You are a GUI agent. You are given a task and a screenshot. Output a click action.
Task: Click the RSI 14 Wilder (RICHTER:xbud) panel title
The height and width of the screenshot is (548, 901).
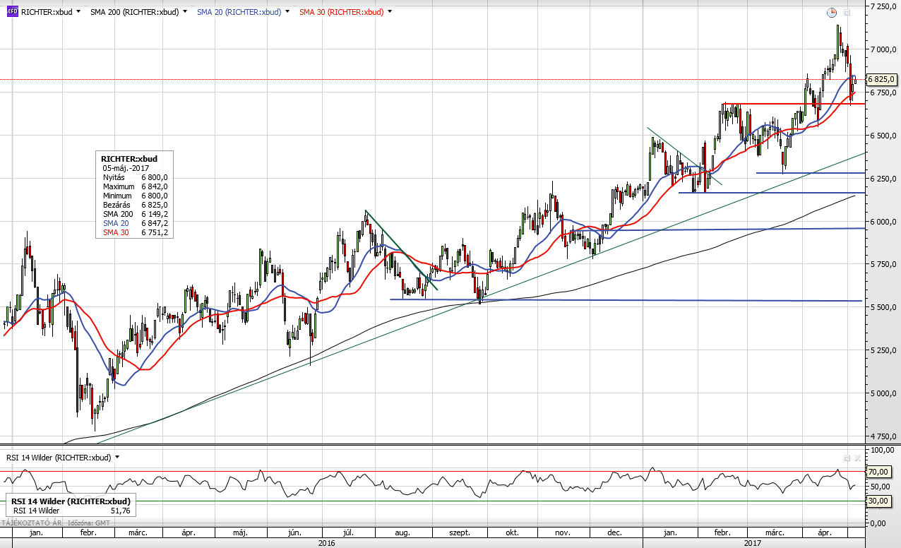59,458
